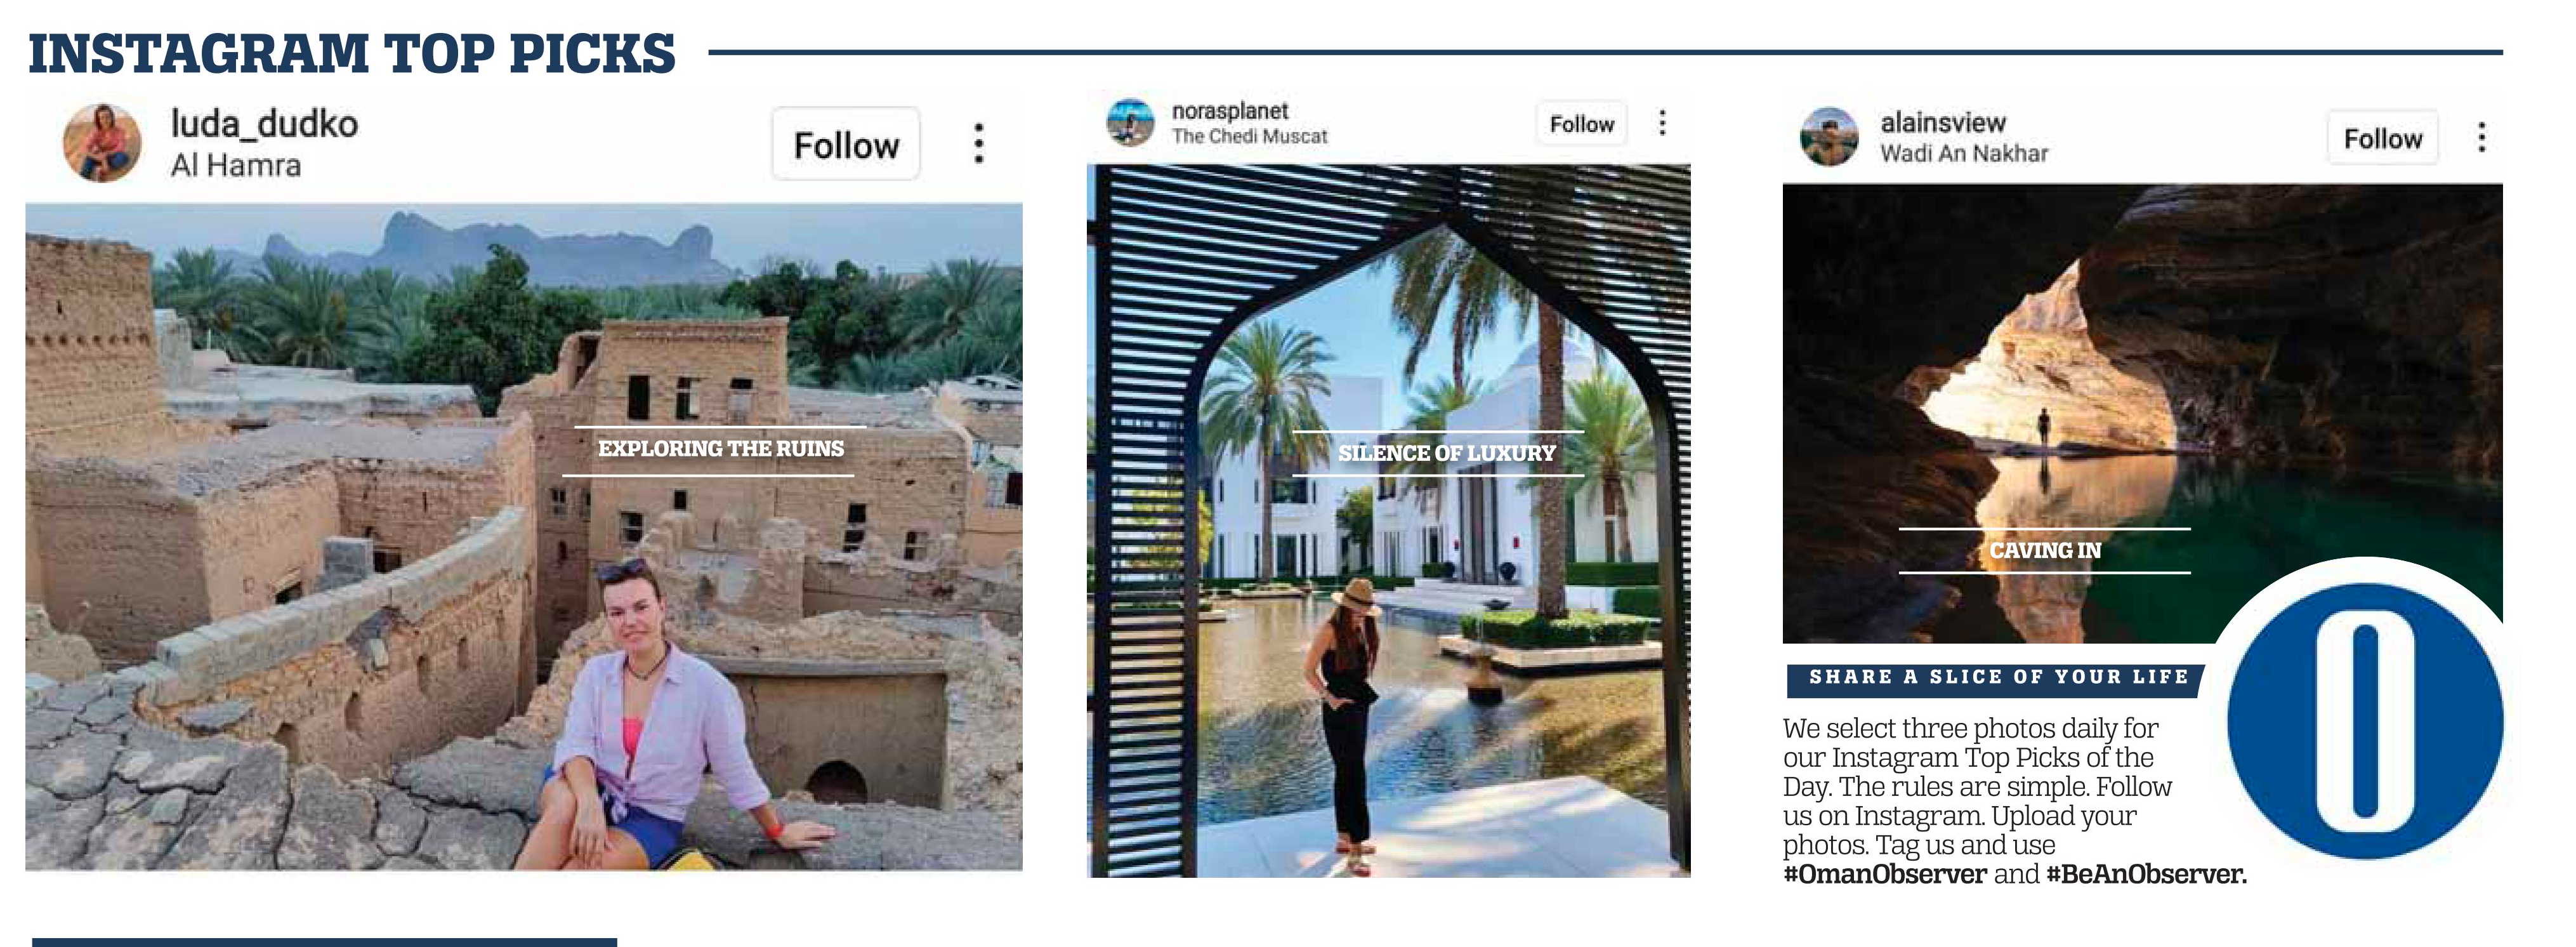
Task: Click the #OmanObserver hashtag
Action: point(1884,874)
